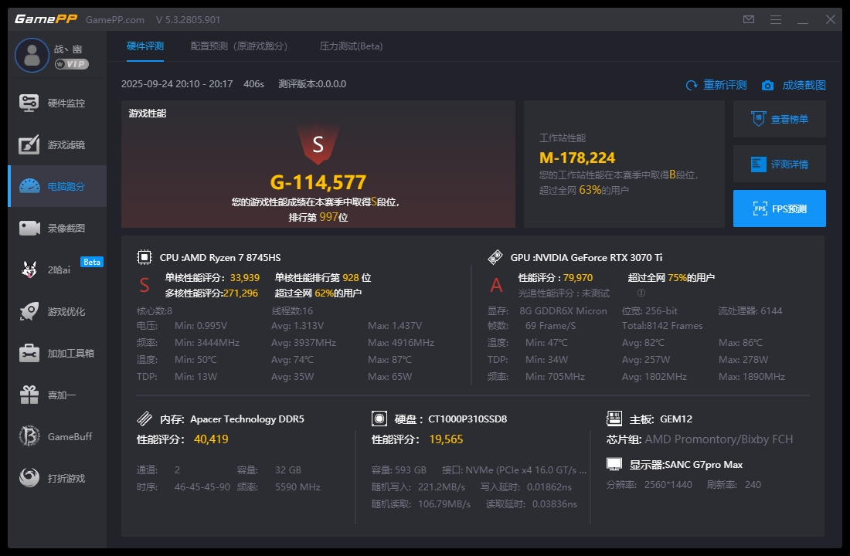Click the user avatar with VIP badge
Screen dimensions: 850x556
(32, 54)
